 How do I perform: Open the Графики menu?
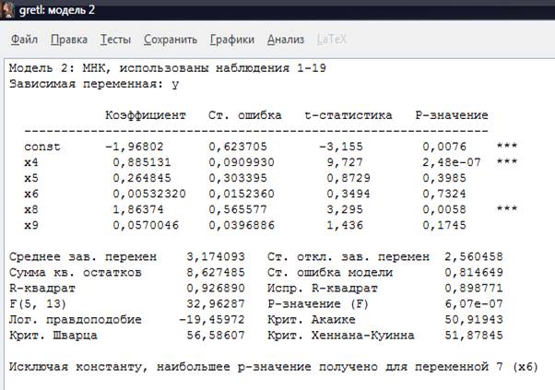(x=232, y=40)
